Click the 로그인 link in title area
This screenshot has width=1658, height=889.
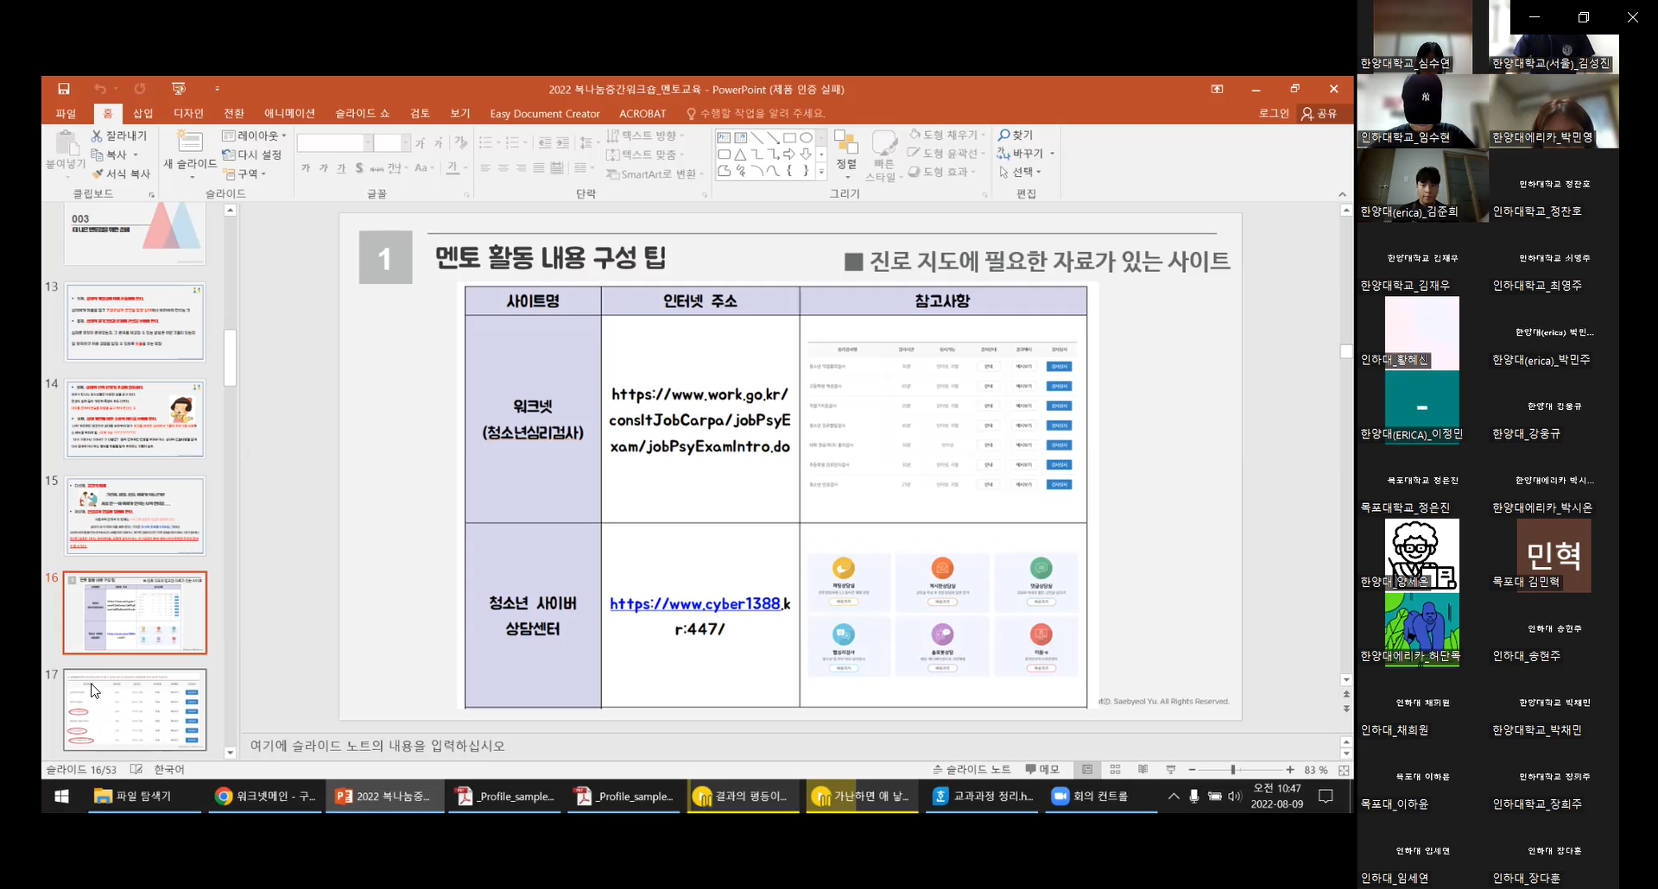pyautogui.click(x=1274, y=113)
